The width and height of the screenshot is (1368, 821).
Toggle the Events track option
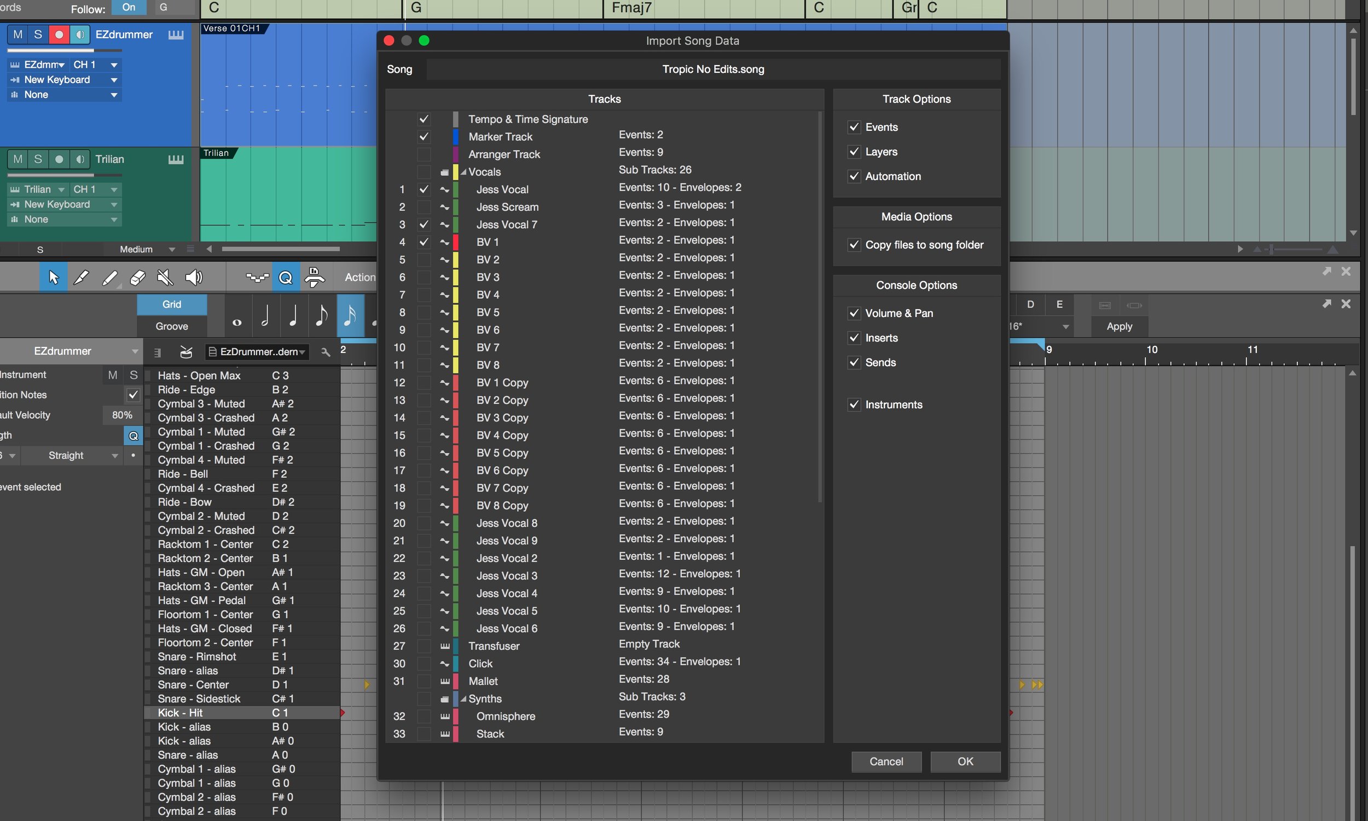click(x=854, y=127)
